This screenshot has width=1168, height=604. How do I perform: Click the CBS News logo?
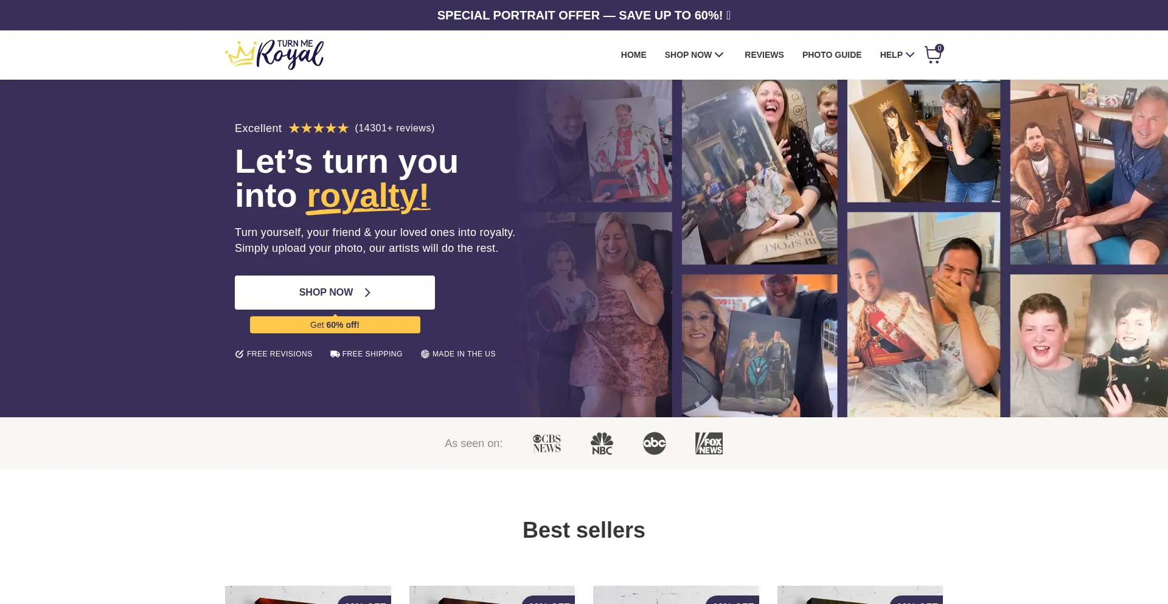[547, 443]
